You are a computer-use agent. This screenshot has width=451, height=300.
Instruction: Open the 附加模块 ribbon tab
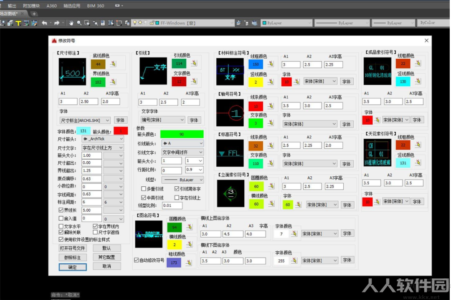tap(31, 6)
